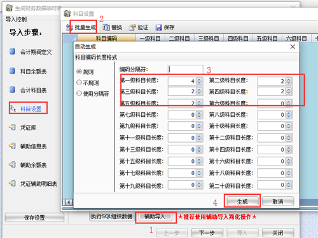Click the 科目编码 column header

point(107,38)
